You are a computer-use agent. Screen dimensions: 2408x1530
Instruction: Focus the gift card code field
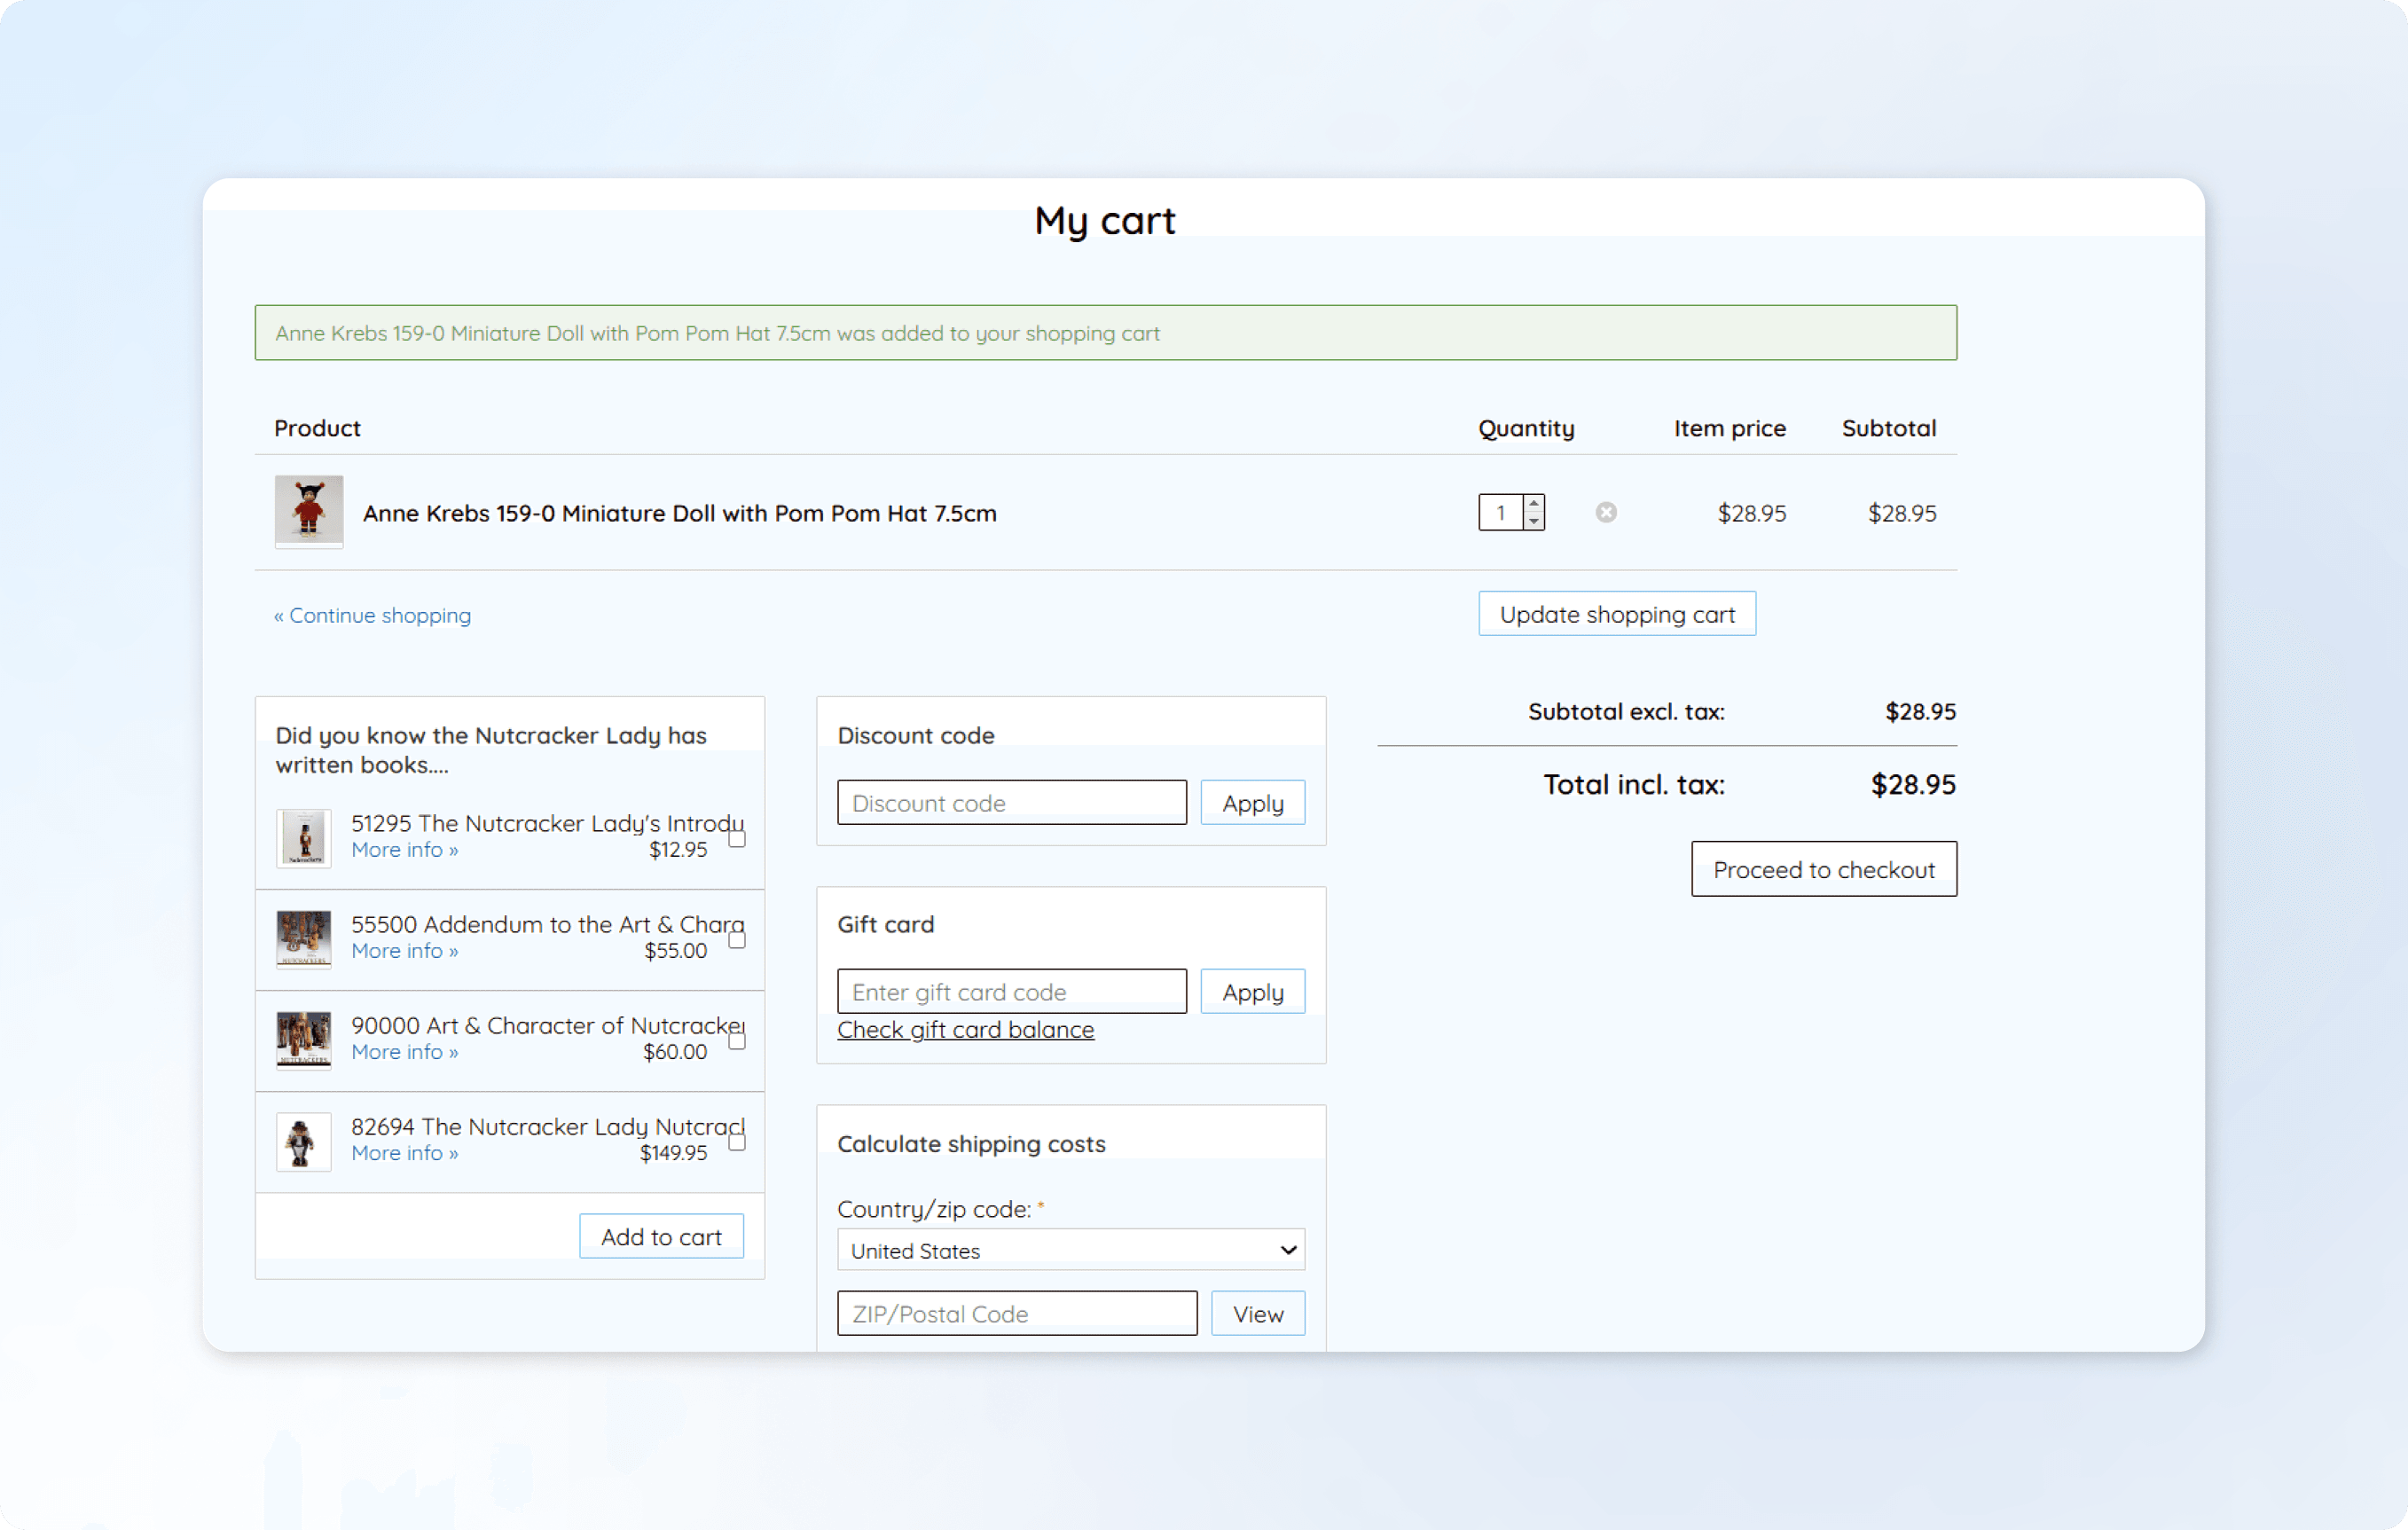pyautogui.click(x=1011, y=992)
